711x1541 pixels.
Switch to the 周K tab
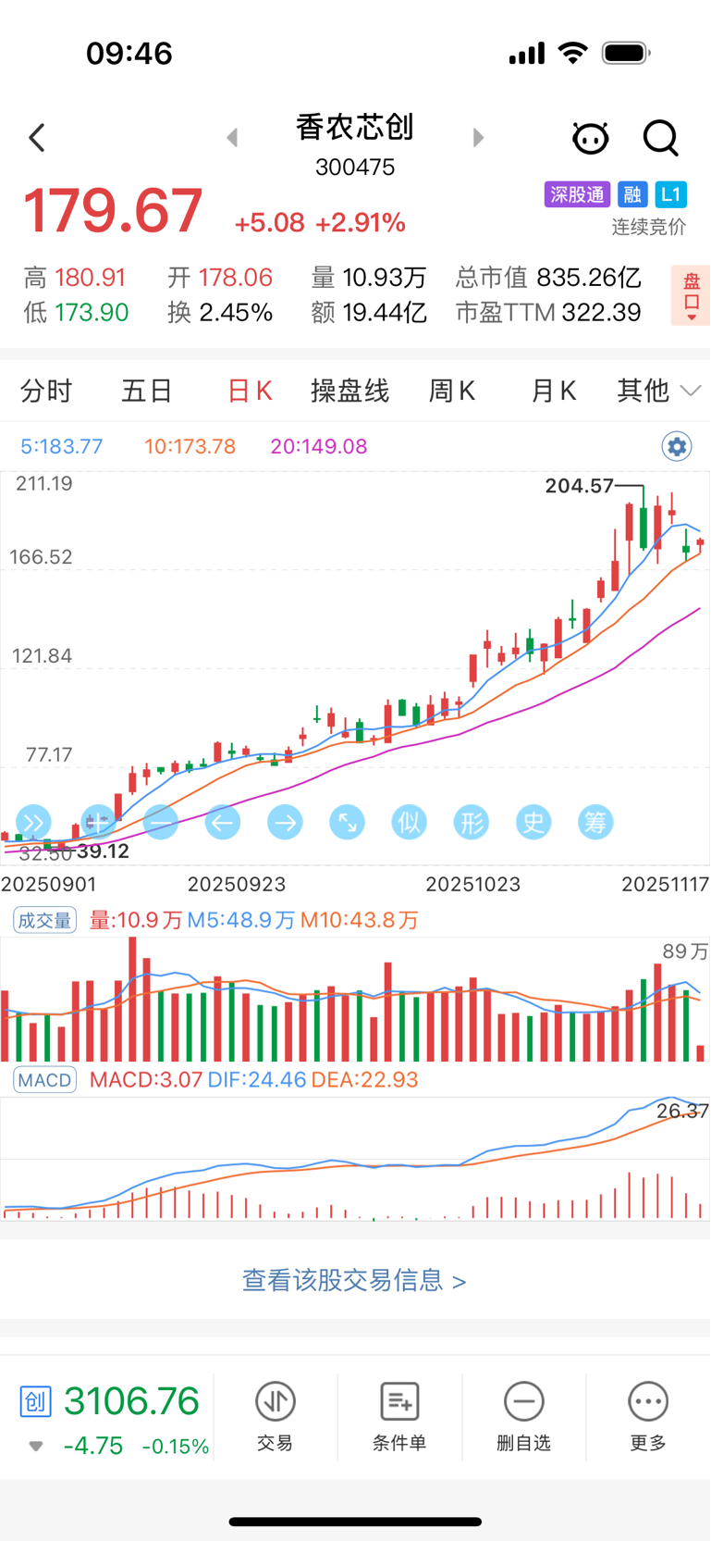[451, 391]
